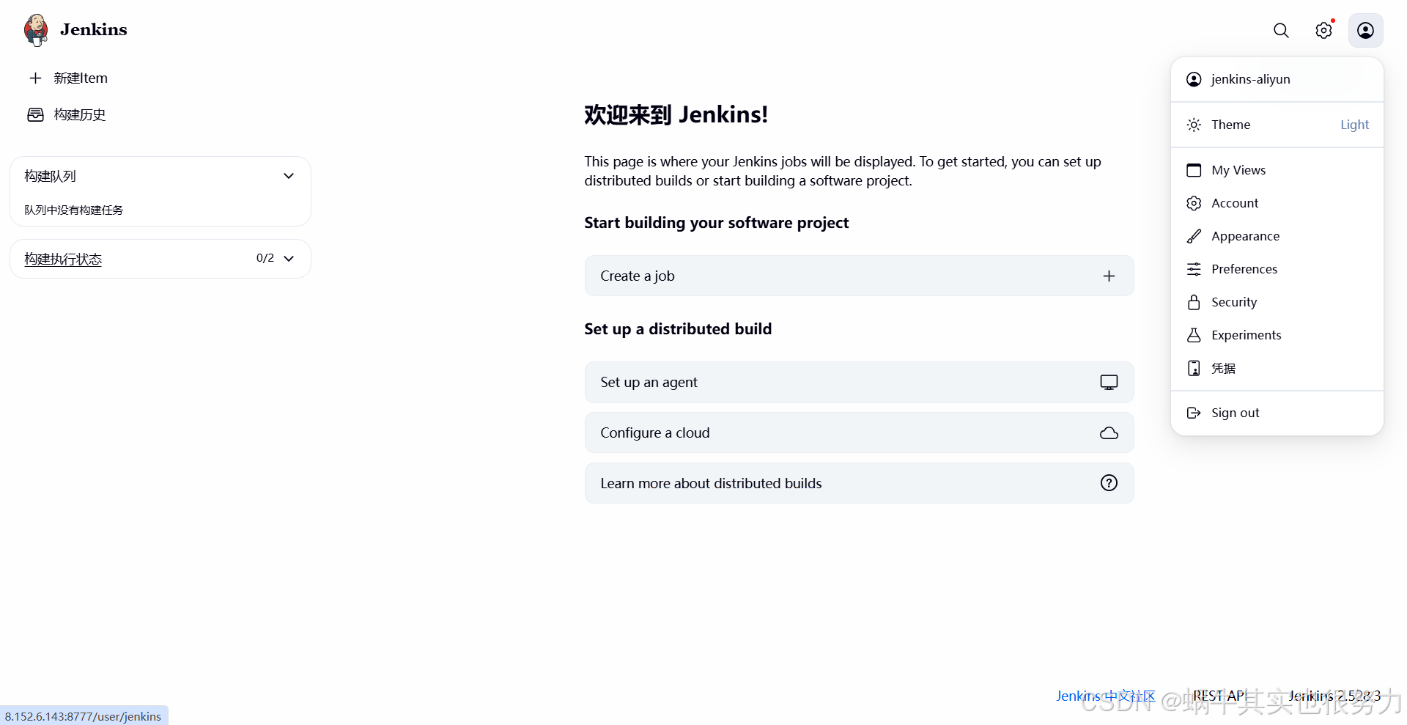This screenshot has height=725, width=1407.
Task: Open Manage Jenkins gear icon
Action: pos(1323,30)
